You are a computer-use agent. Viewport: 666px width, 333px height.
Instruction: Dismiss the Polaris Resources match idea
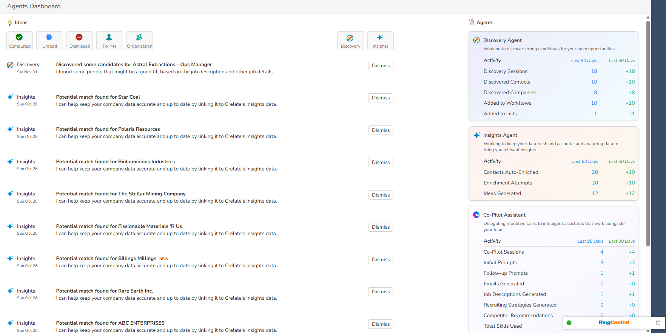click(381, 130)
